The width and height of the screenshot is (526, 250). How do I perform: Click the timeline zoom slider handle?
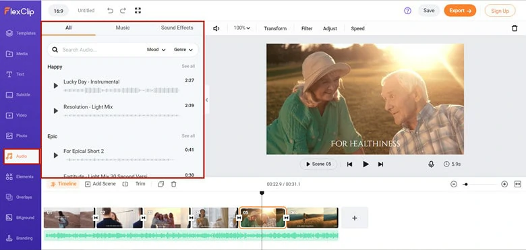(466, 185)
